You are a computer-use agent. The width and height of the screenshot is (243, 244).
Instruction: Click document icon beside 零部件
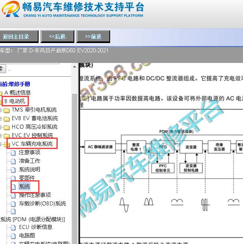[13, 178]
